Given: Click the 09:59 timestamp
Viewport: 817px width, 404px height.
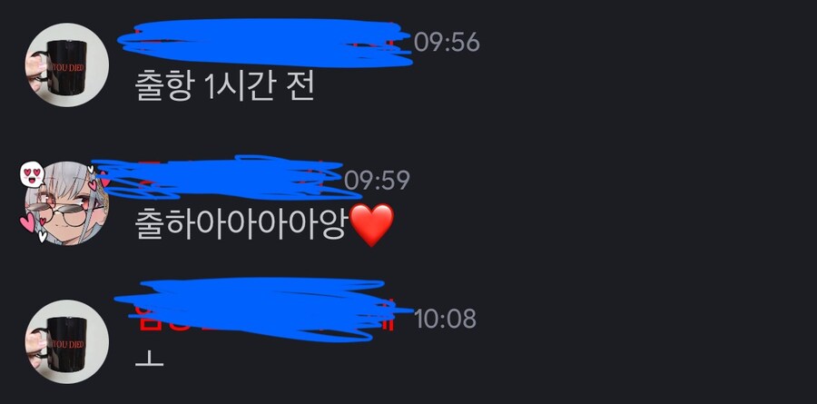Looking at the screenshot, I should (x=377, y=181).
